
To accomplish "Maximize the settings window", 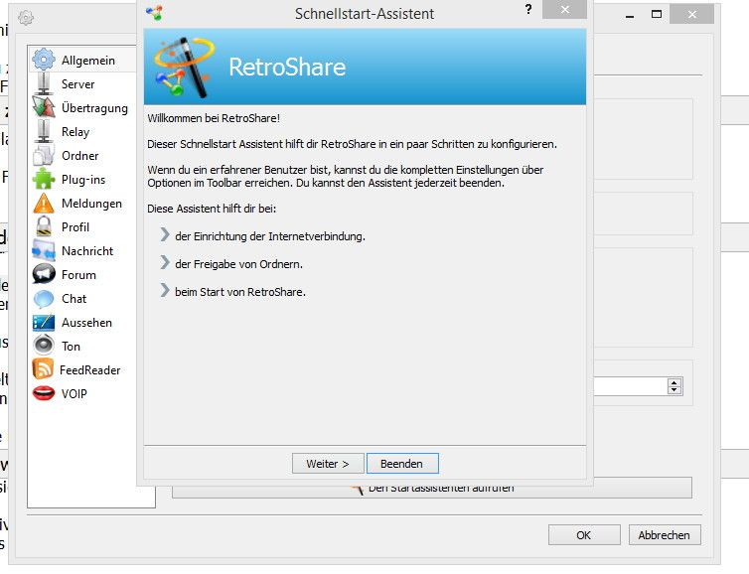I will tap(657, 14).
